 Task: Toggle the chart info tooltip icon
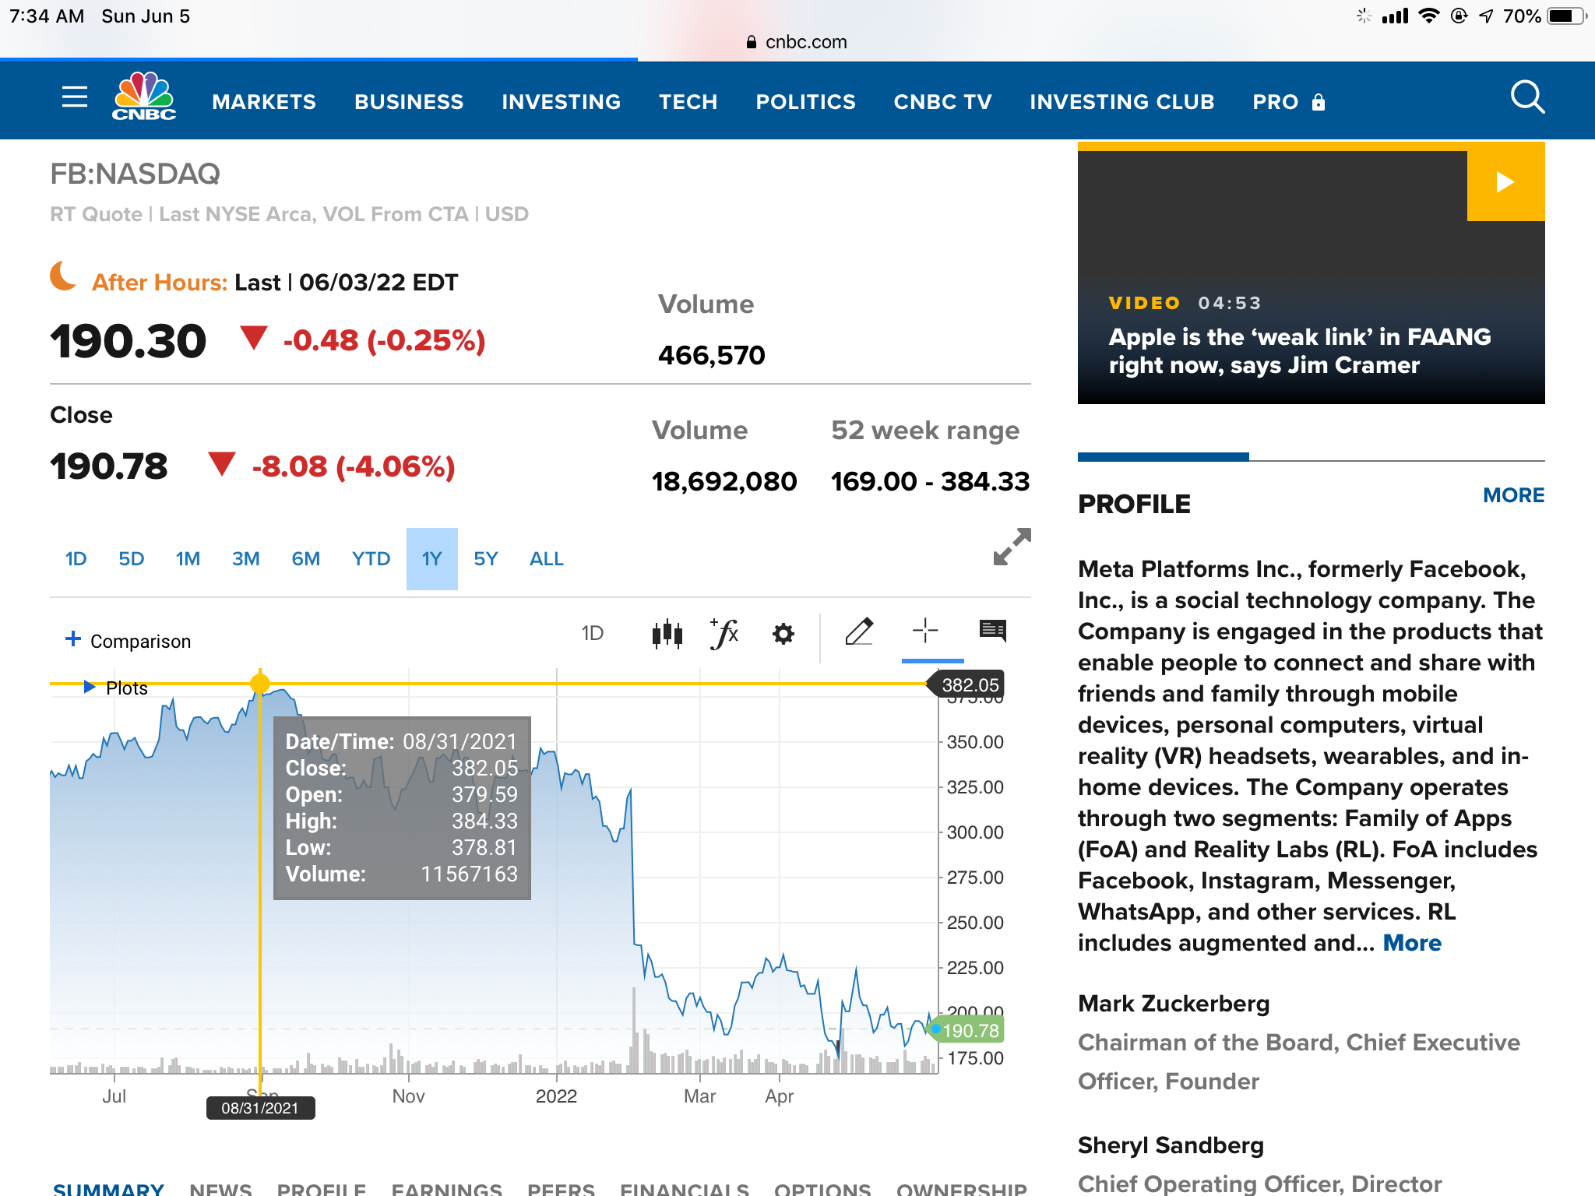pyautogui.click(x=993, y=631)
